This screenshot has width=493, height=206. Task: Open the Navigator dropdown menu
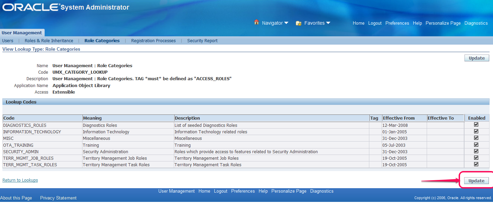[x=275, y=23]
